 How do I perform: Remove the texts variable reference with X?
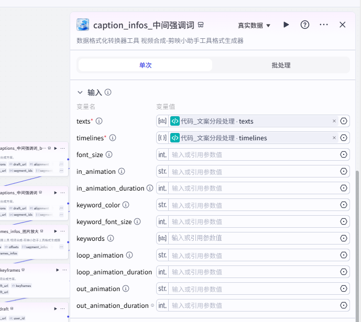tap(334, 121)
